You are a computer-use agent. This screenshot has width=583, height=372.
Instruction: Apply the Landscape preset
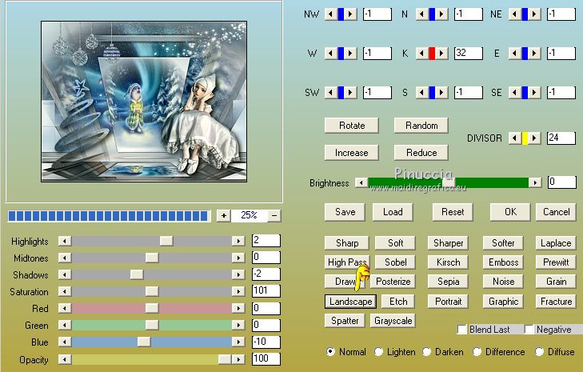(x=350, y=302)
